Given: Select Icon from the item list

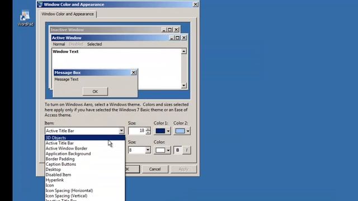Looking at the screenshot, I should [85, 185].
